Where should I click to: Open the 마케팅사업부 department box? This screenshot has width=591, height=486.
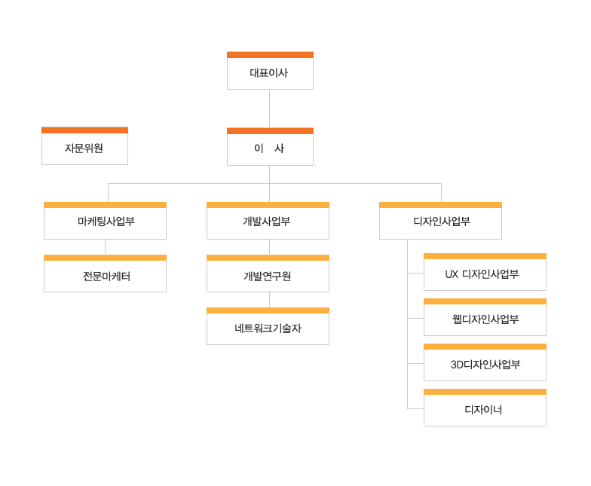[x=105, y=223]
